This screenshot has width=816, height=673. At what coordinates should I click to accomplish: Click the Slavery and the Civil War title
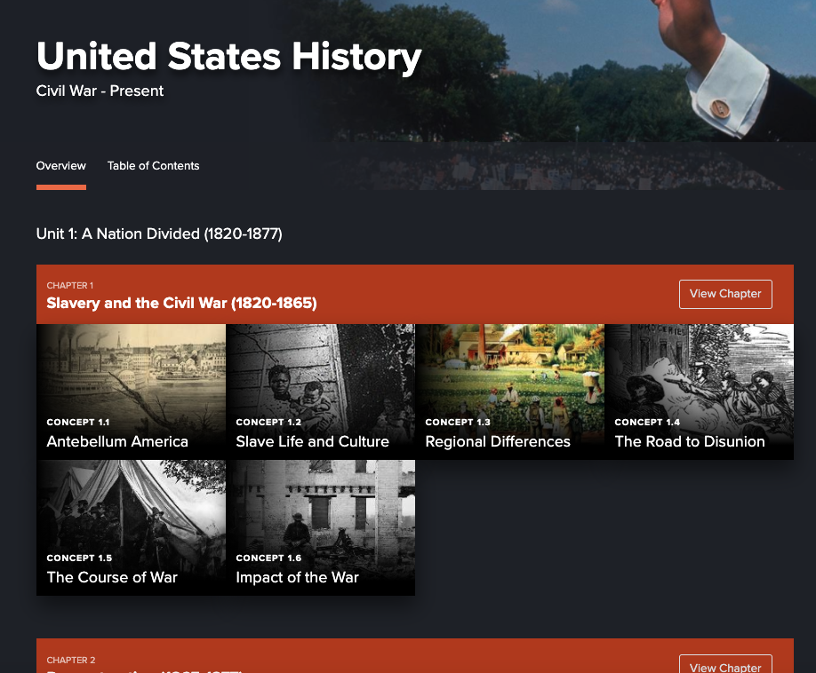pos(181,303)
